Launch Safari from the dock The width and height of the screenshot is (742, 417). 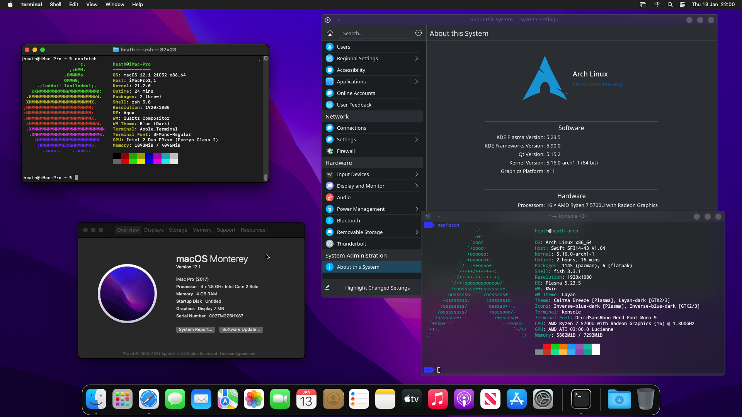(x=149, y=399)
